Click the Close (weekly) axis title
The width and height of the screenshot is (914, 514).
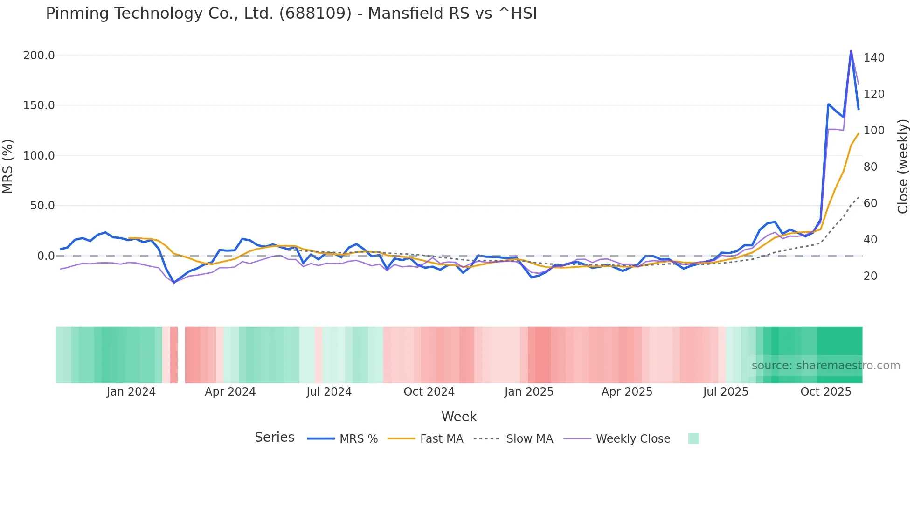click(903, 166)
